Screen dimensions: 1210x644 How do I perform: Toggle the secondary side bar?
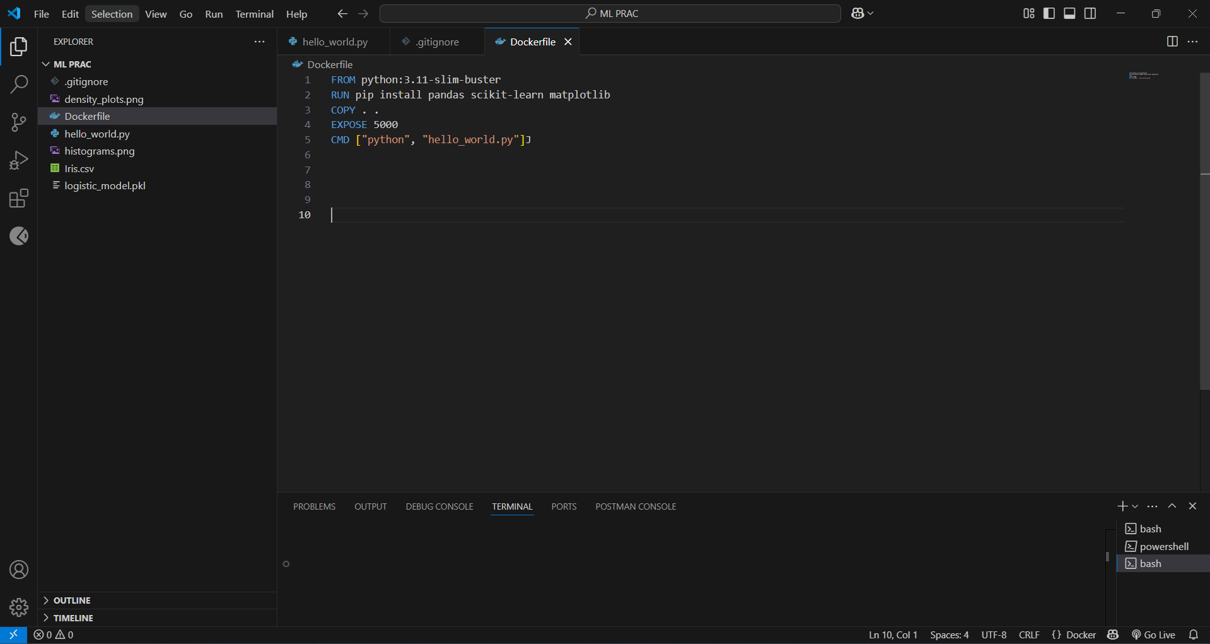(1090, 13)
